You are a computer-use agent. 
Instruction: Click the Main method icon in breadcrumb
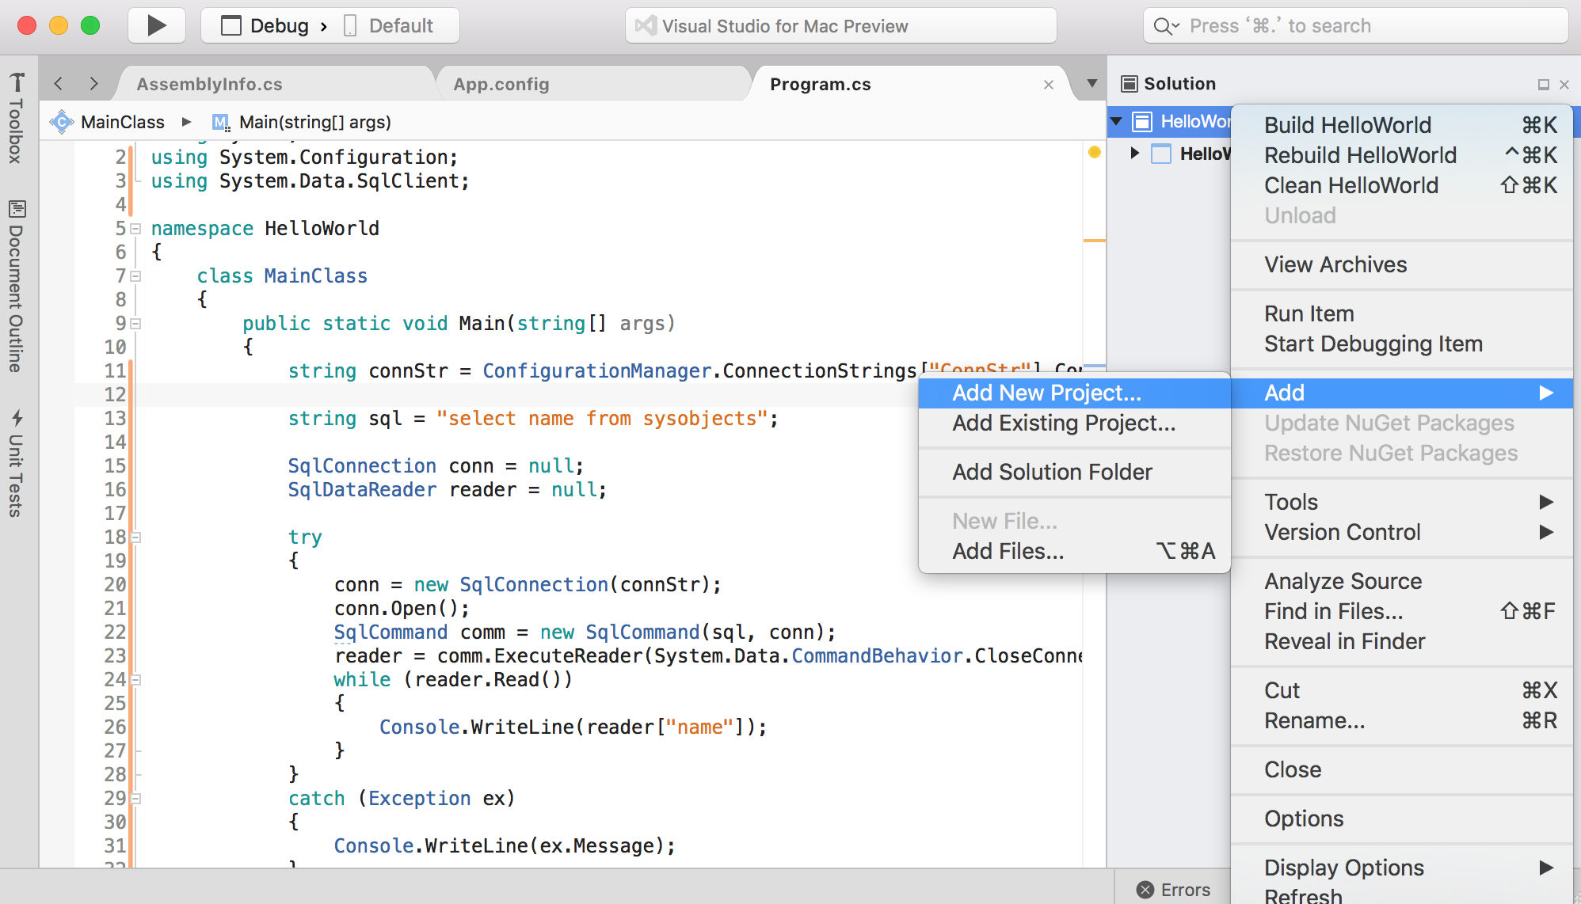[x=221, y=123]
